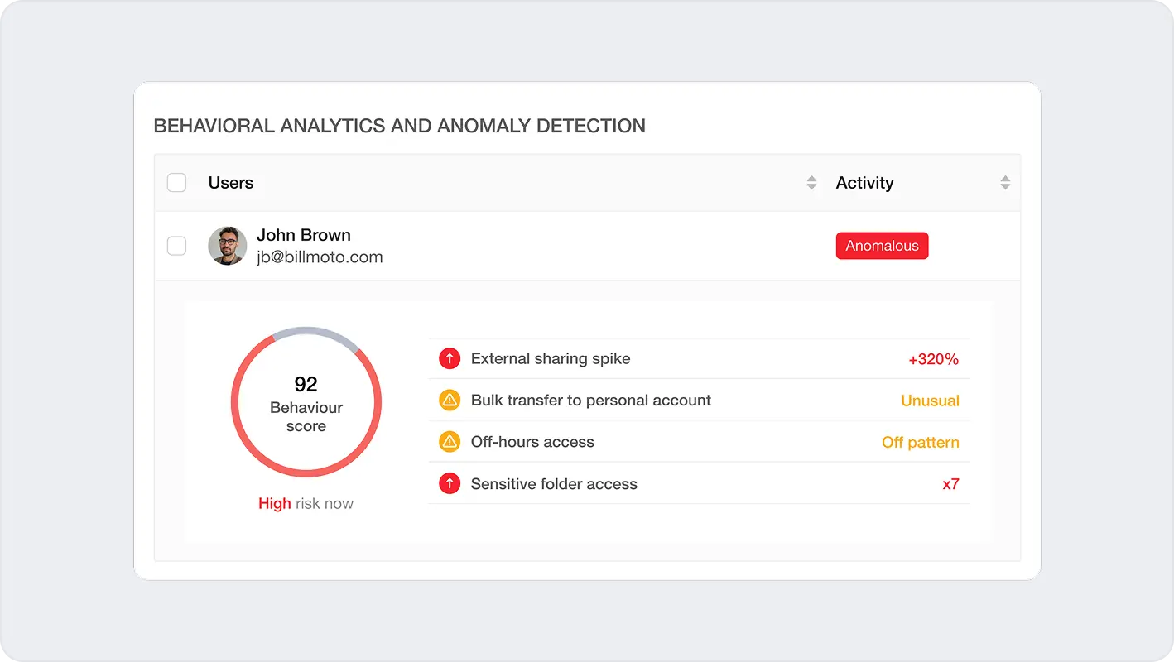Viewport: 1174px width, 662px height.
Task: Tick the select-all checkbox in the header
Action: point(176,183)
